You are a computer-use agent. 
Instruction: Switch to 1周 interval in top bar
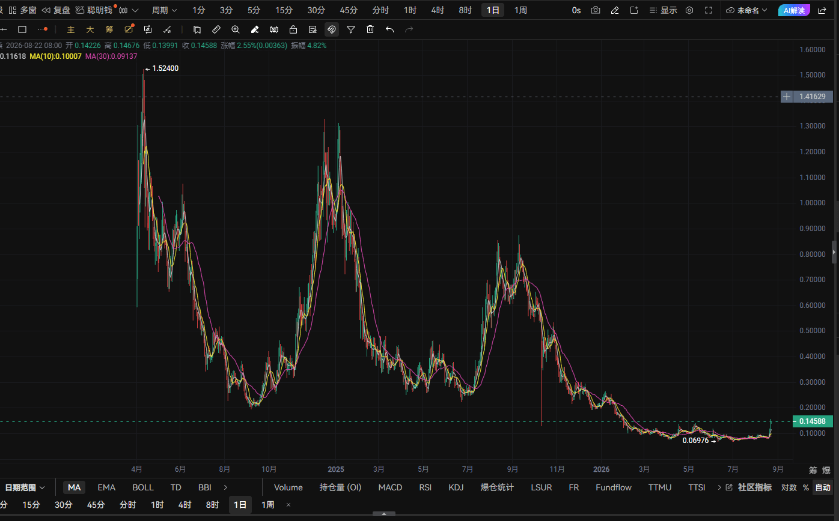pyautogui.click(x=520, y=10)
